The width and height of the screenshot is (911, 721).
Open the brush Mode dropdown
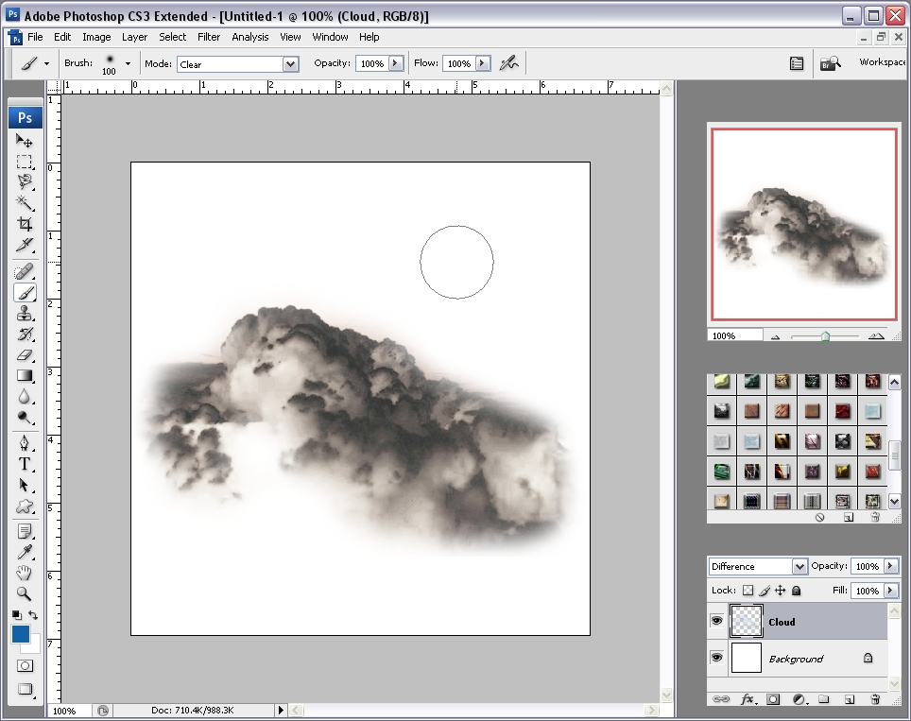click(290, 64)
